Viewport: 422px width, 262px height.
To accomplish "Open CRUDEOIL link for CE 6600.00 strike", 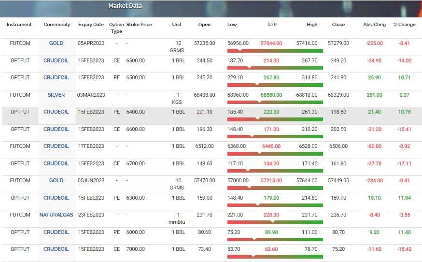I will 56,130.
